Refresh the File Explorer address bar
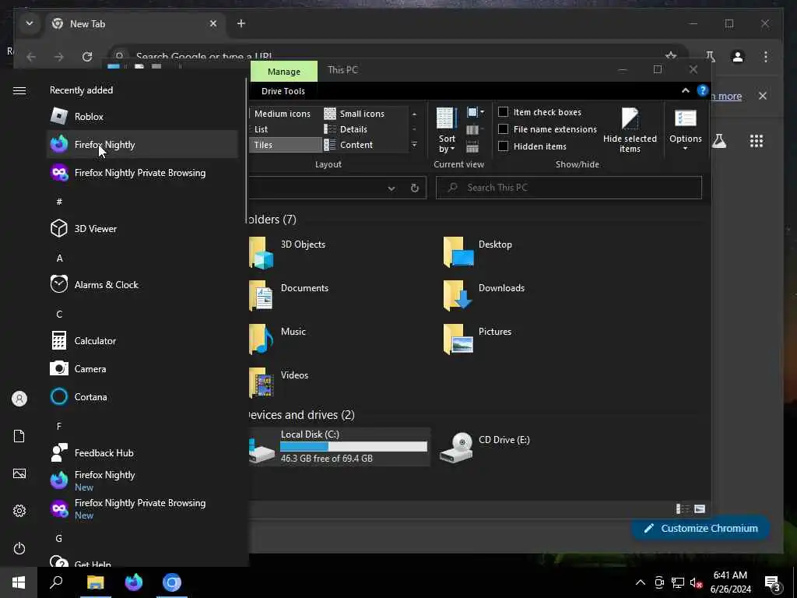797x598 pixels. coord(415,188)
